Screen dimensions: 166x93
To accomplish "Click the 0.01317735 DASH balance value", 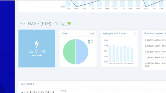I will (39, 92).
